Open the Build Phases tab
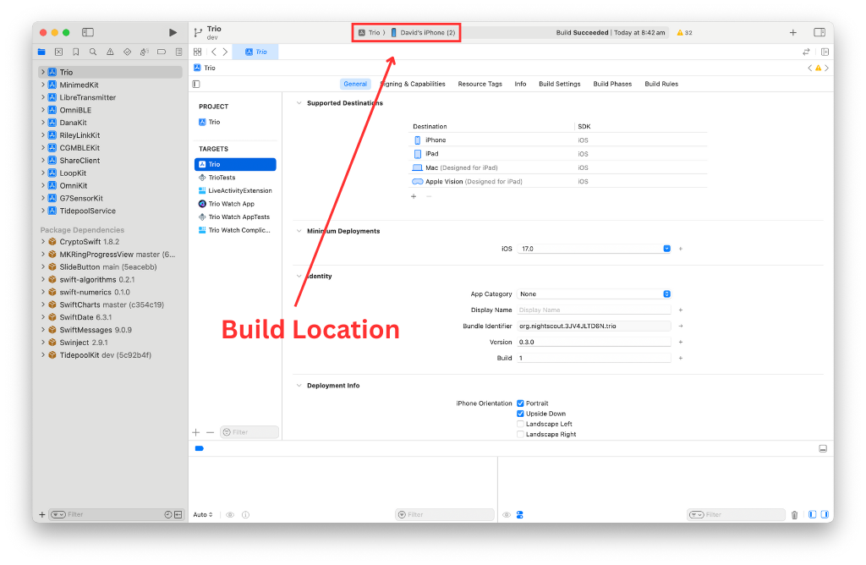The height and width of the screenshot is (565, 866). point(612,84)
